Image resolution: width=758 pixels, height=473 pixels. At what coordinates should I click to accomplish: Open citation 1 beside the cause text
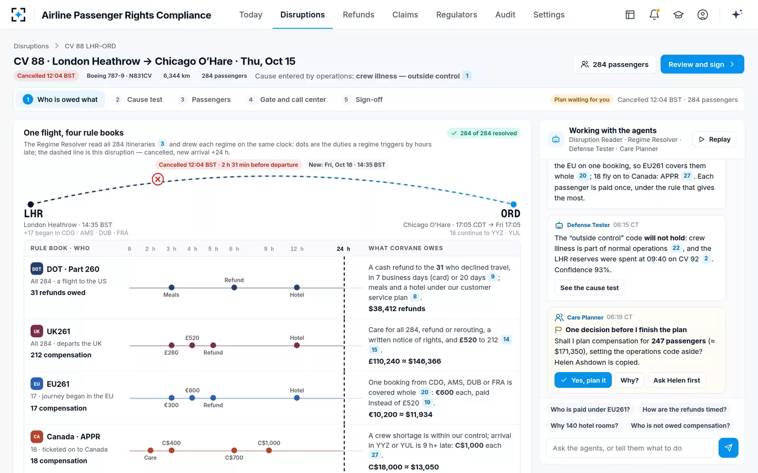(467, 76)
